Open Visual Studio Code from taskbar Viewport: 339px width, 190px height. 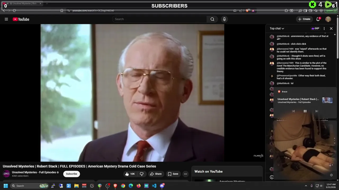click(154, 186)
